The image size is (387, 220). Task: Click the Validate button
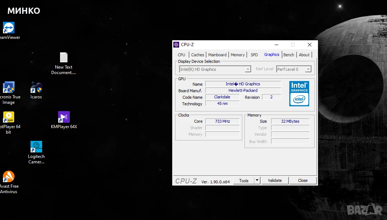click(x=275, y=180)
